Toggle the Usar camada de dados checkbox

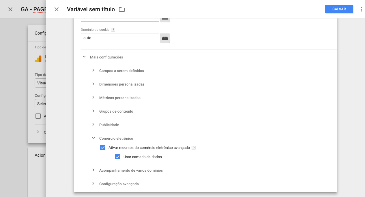(118, 157)
